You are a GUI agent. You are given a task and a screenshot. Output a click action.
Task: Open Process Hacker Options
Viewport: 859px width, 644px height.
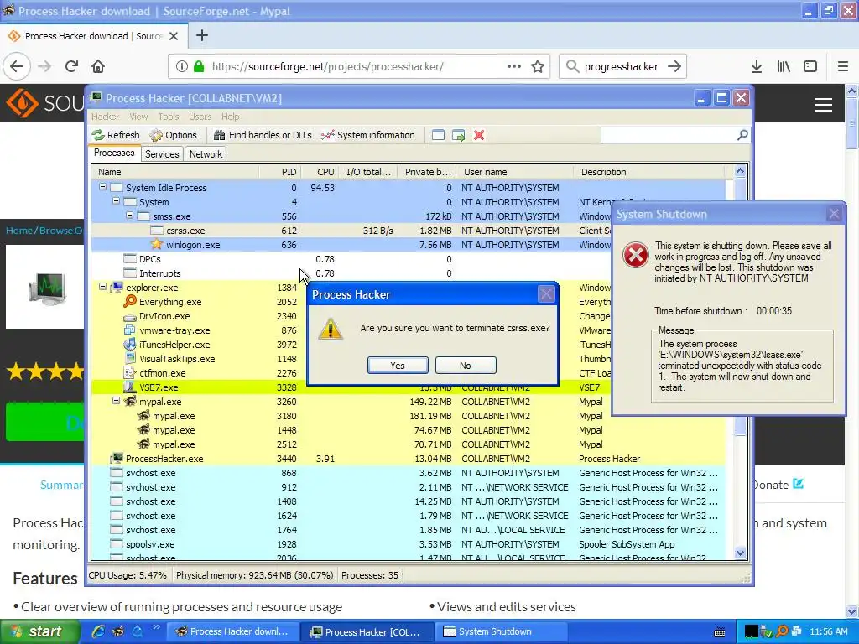pos(173,135)
